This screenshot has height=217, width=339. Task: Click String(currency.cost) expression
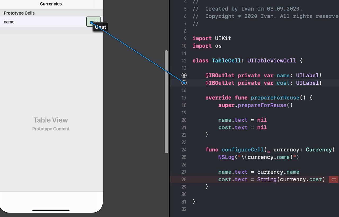click(291, 179)
